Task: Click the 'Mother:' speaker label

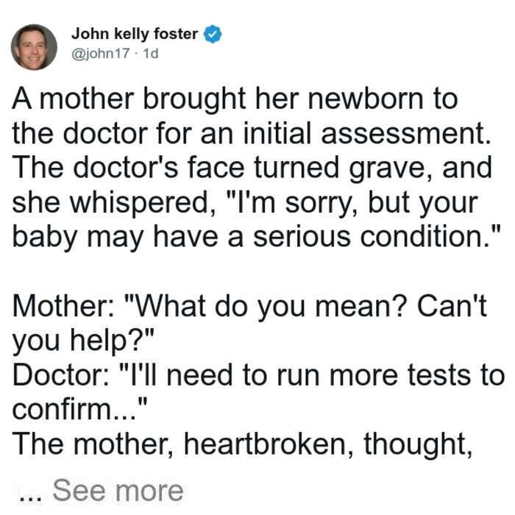Action: coord(64,305)
